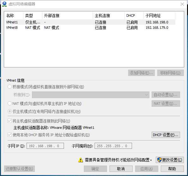Image resolution: width=188 pixels, height=176 pixels.
Task: Click the 子网 IP input field
Action: [x=45, y=146]
